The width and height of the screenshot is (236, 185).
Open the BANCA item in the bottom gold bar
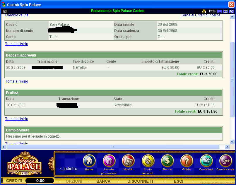pyautogui.click(x=103, y=181)
